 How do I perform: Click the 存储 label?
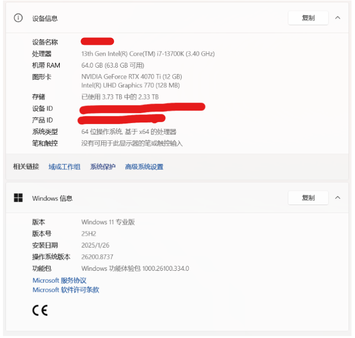point(39,97)
